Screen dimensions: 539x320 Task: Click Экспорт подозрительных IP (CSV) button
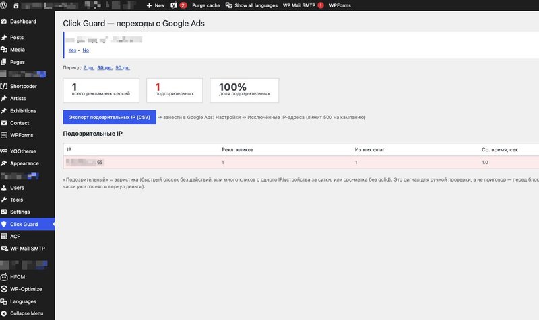click(109, 117)
